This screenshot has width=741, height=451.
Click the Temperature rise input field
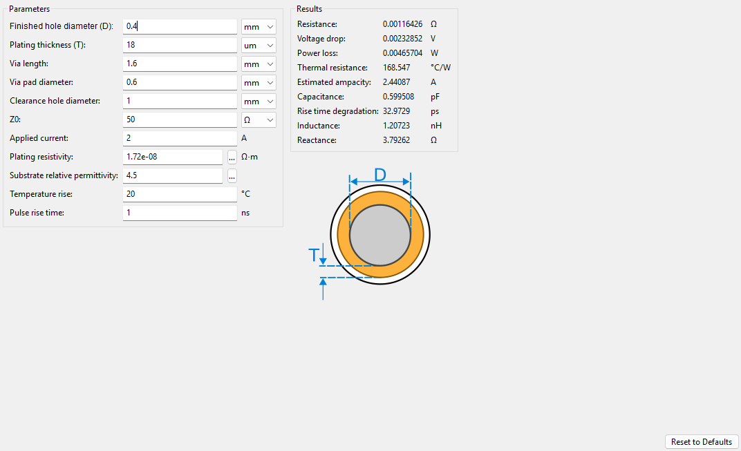click(x=180, y=194)
